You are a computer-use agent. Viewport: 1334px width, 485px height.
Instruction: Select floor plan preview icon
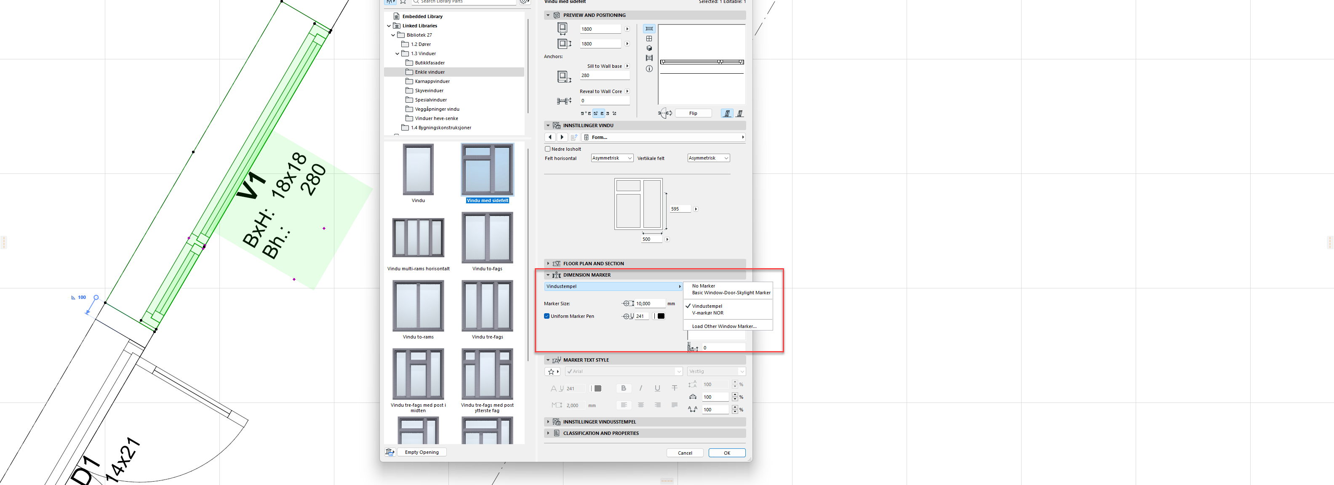(649, 29)
